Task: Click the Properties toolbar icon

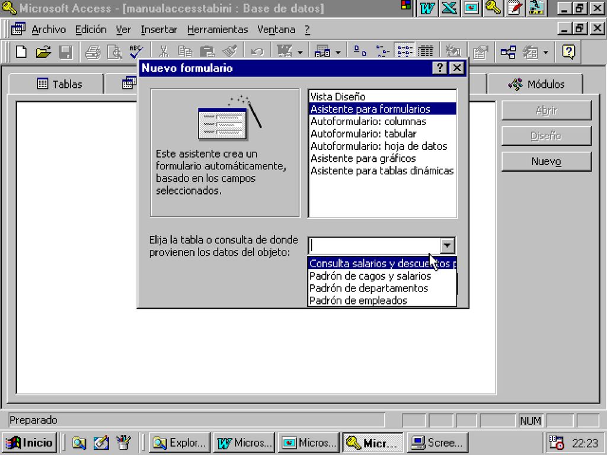Action: point(480,52)
